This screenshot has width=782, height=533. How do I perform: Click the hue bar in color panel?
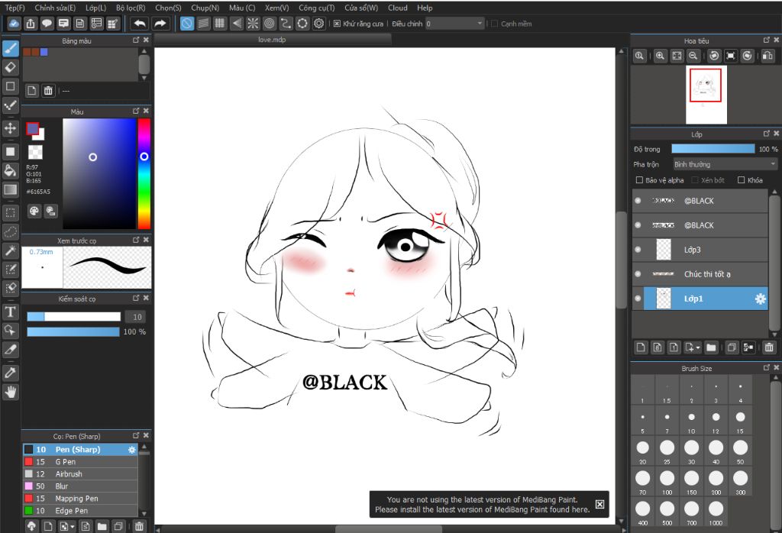(144, 173)
